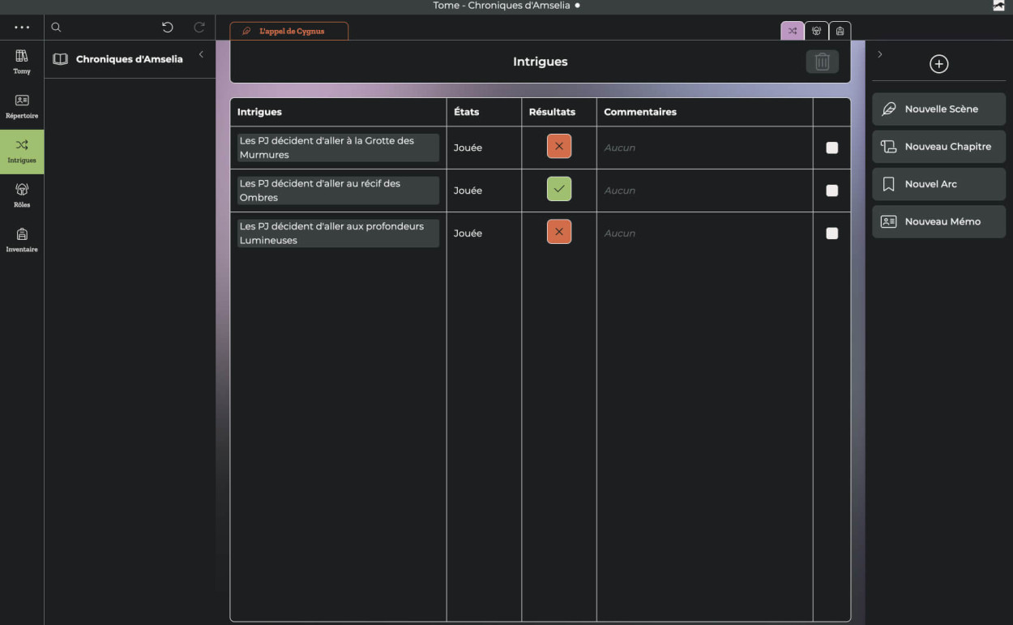Open the Répertoire sidebar section

[22, 106]
